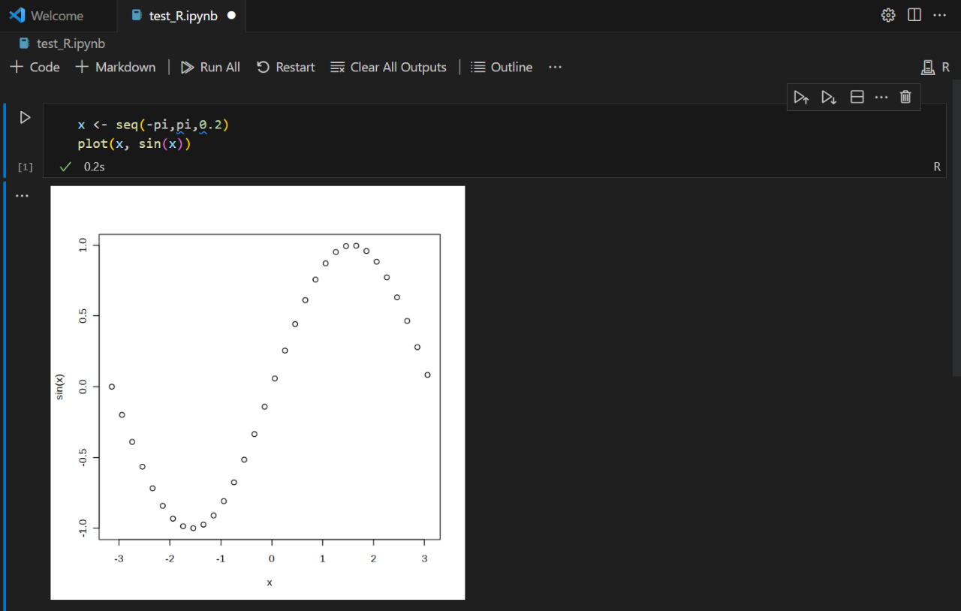The image size is (961, 611).
Task: Execute the cell and below
Action: coord(828,96)
